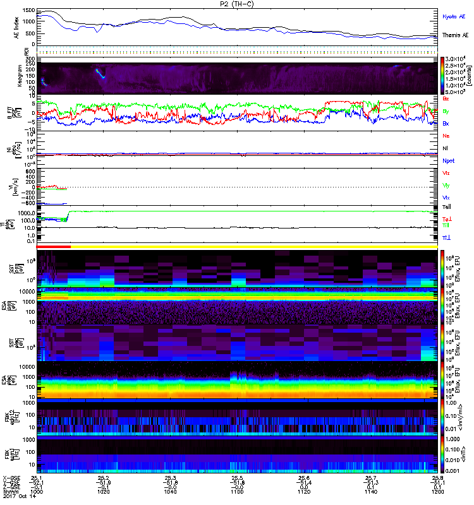
Task: Click the plot title P2 (TH-C)
Action: click(x=236, y=4)
